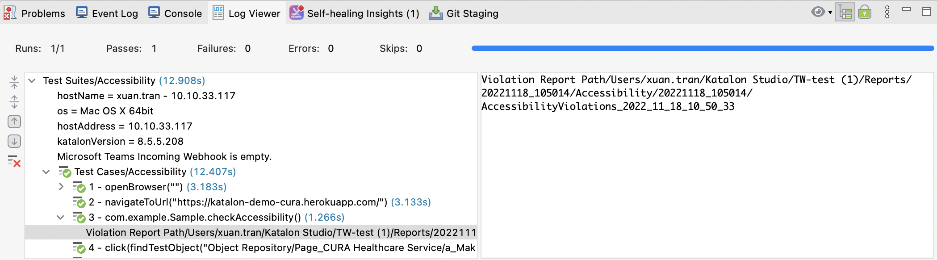Open the dropdown arrow beside eye icon
937x260 pixels.
830,13
